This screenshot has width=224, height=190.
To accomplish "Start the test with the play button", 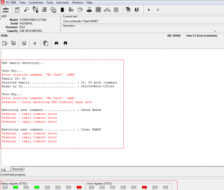I will point(149,10).
